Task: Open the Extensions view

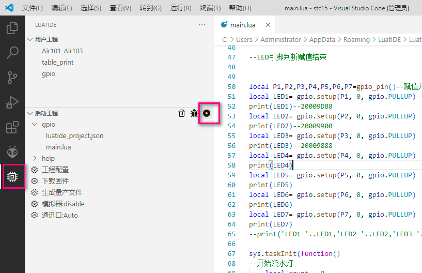Action: [x=12, y=127]
